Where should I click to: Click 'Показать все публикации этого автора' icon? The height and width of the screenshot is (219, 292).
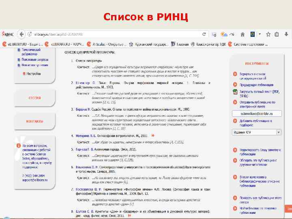(x=235, y=198)
